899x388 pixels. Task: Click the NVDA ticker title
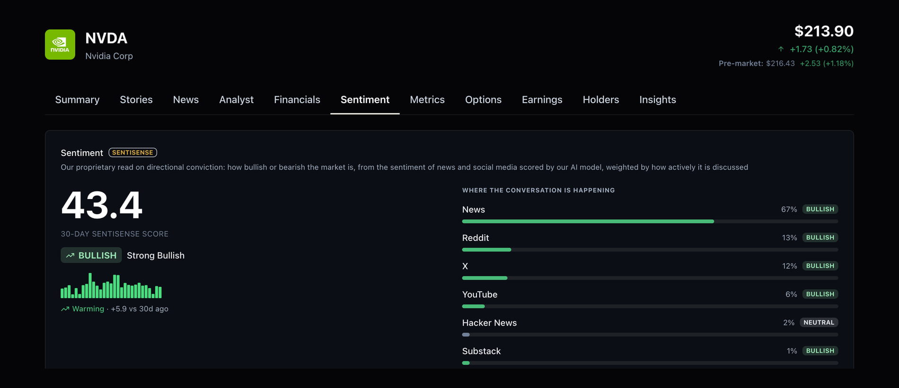(106, 38)
